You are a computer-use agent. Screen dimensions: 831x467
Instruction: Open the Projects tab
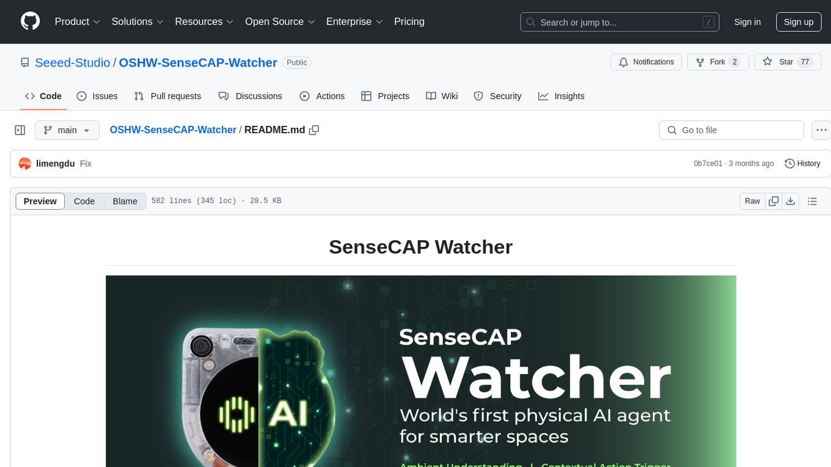click(x=385, y=96)
